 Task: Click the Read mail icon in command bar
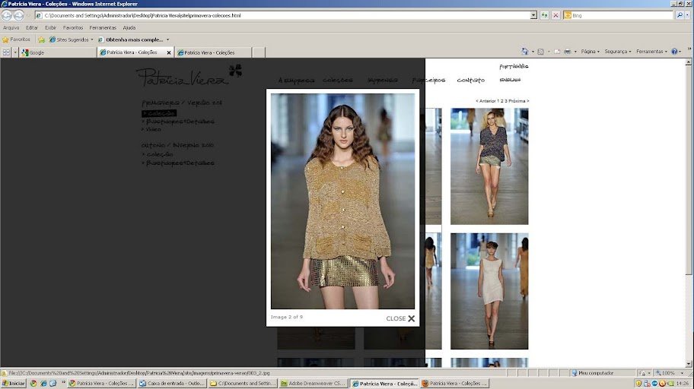click(557, 51)
